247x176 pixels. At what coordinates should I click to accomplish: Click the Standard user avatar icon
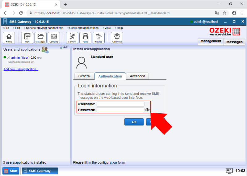tap(82, 63)
